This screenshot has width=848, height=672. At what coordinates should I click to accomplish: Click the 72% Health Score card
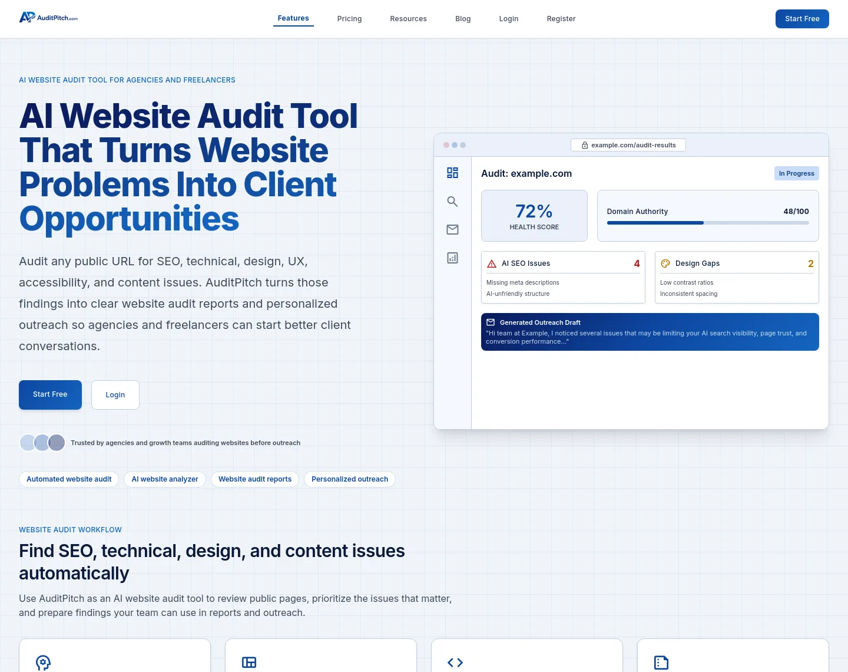tap(534, 216)
